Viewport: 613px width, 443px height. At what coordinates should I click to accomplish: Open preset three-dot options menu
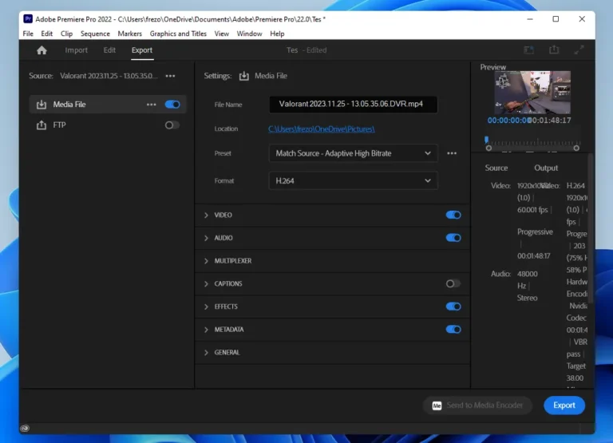(x=452, y=153)
